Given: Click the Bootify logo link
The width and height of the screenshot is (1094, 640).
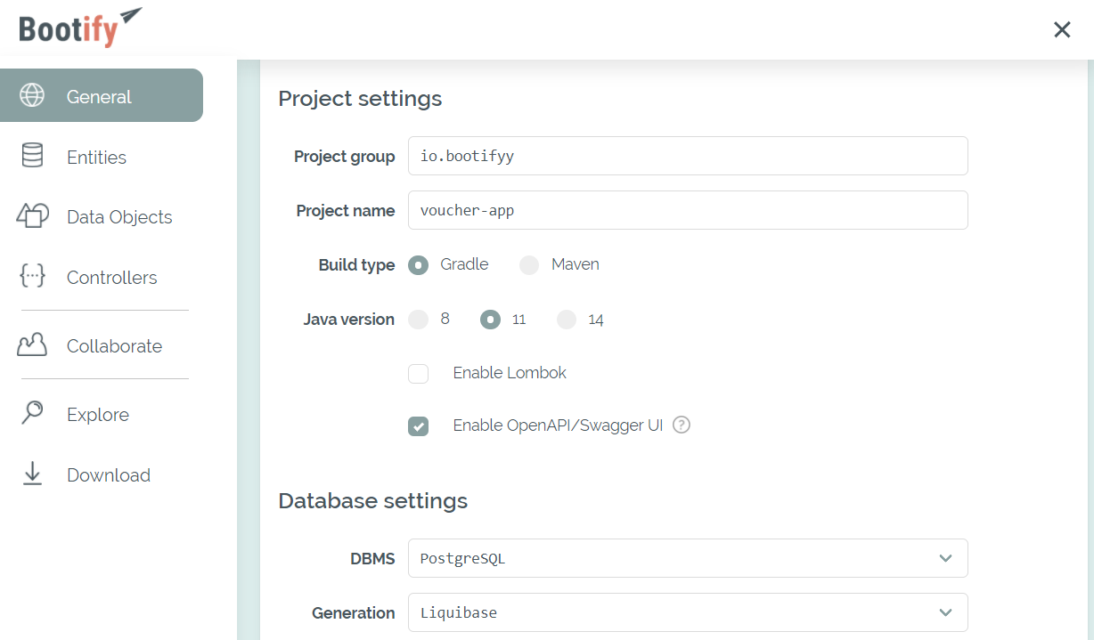Looking at the screenshot, I should click(78, 28).
